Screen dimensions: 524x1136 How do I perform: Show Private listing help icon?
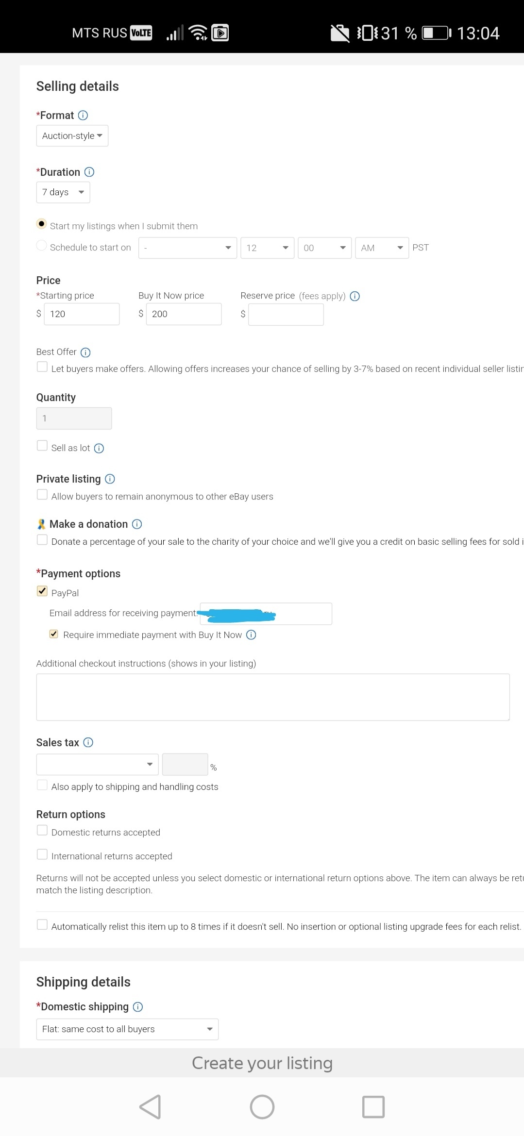coord(110,479)
